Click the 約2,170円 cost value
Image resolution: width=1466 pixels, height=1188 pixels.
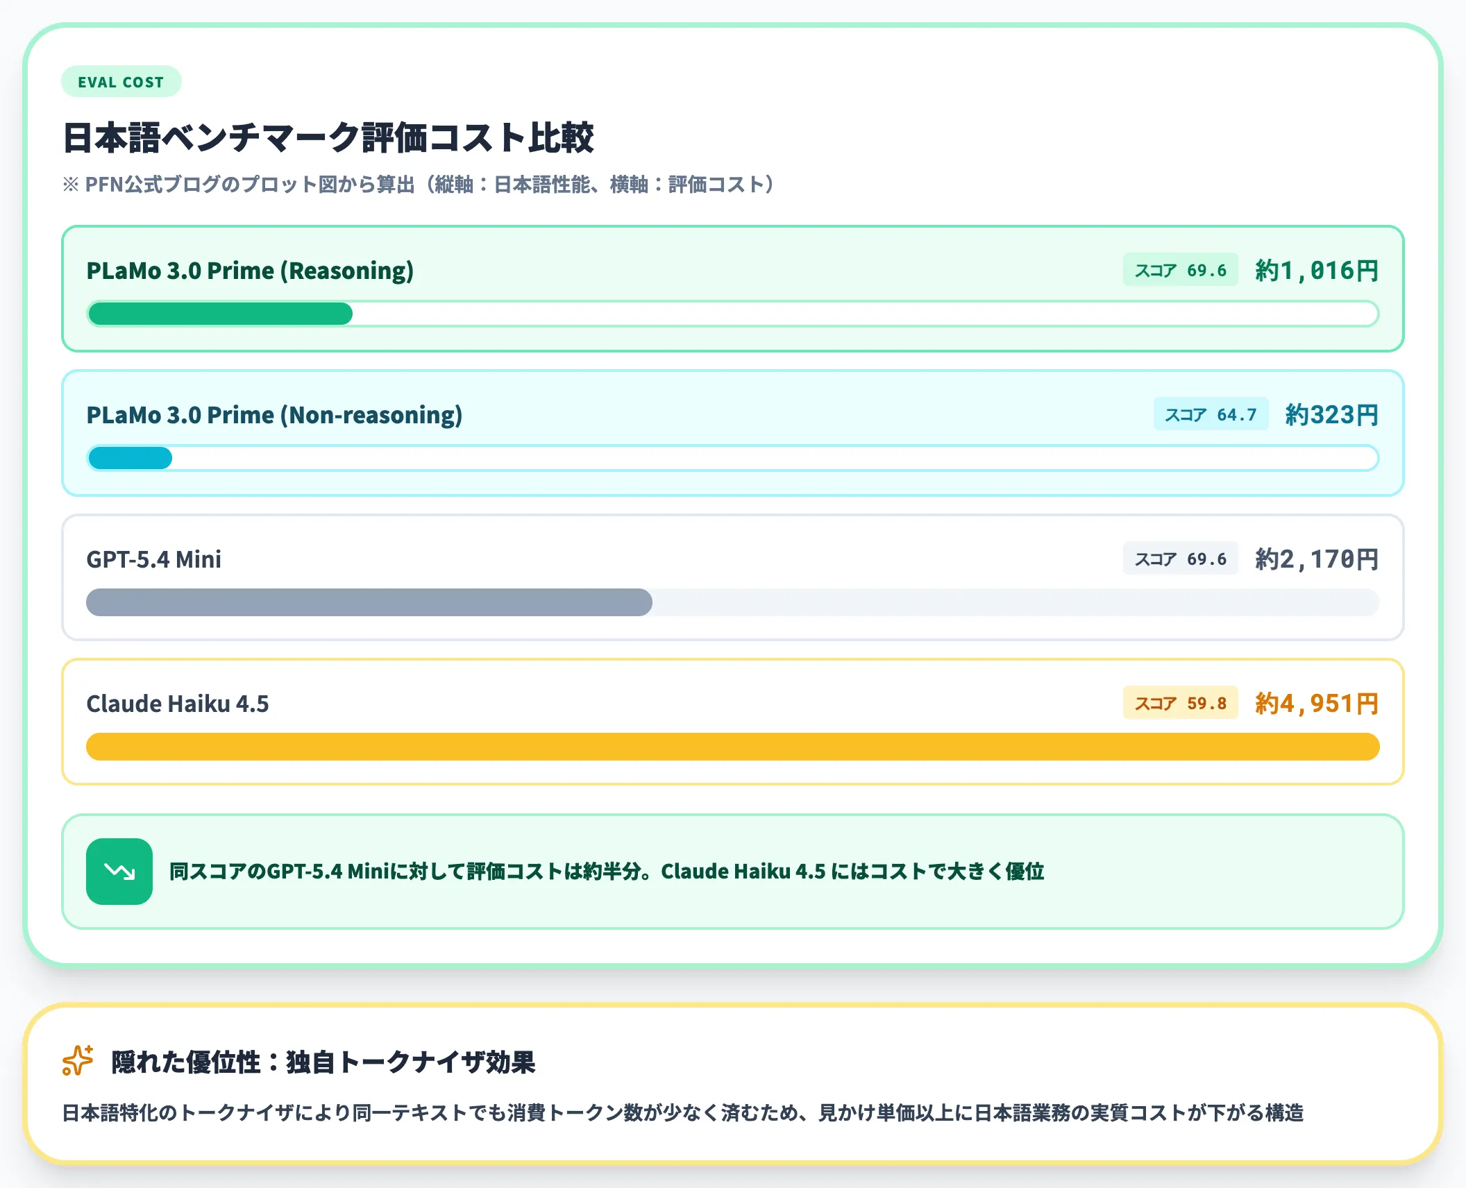click(1317, 559)
